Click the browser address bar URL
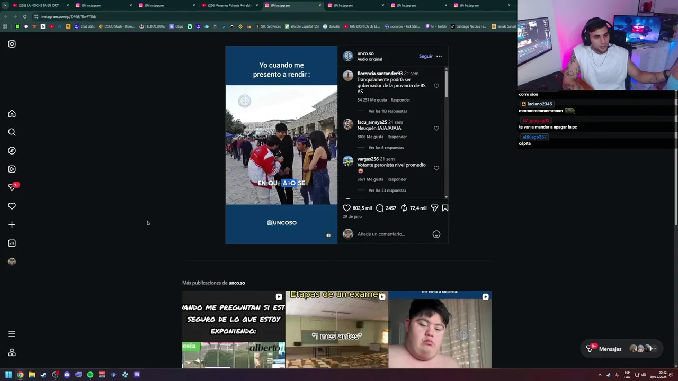Viewport: 678px width, 381px height. (69, 16)
